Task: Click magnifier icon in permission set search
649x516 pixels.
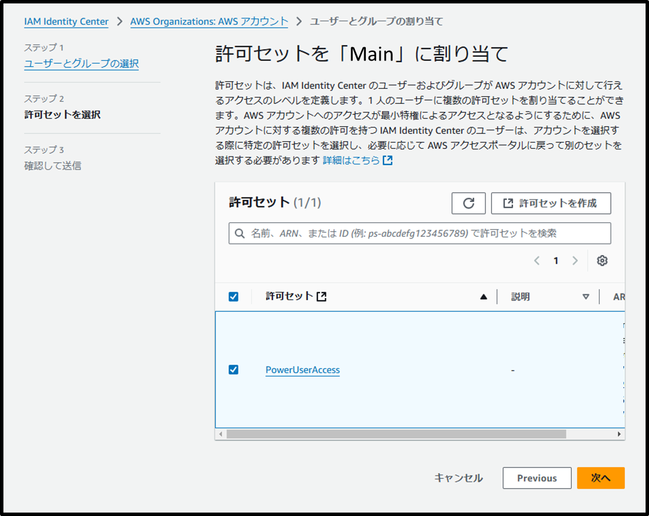Action: tap(240, 233)
